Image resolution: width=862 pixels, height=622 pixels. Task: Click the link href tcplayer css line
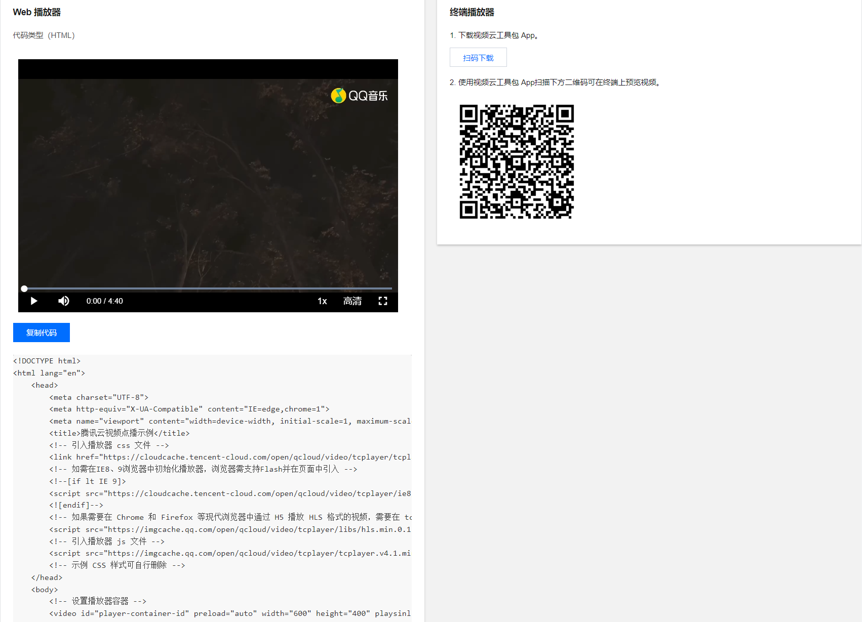pyautogui.click(x=230, y=457)
